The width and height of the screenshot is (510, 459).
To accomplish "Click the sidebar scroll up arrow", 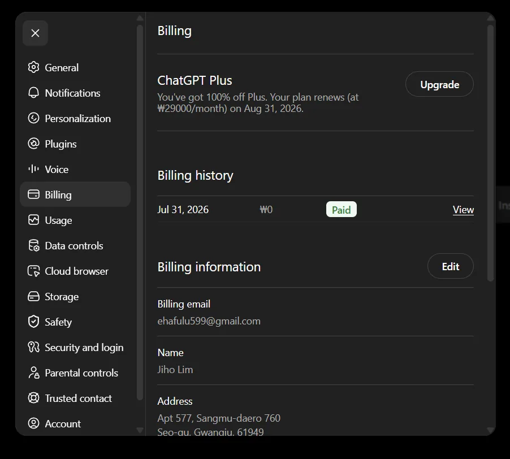I will 140,18.
